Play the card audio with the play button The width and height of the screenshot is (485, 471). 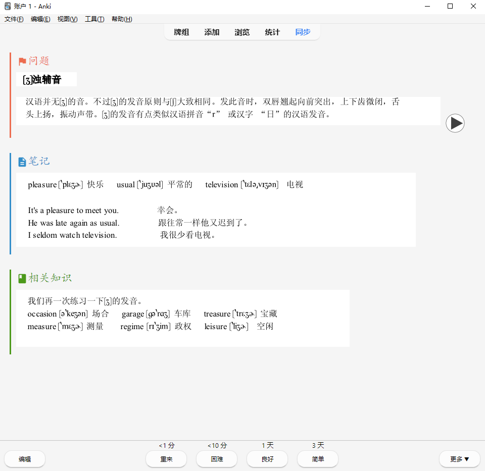tap(455, 123)
